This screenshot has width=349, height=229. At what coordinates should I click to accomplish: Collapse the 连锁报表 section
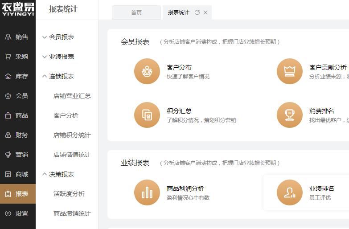(57, 76)
